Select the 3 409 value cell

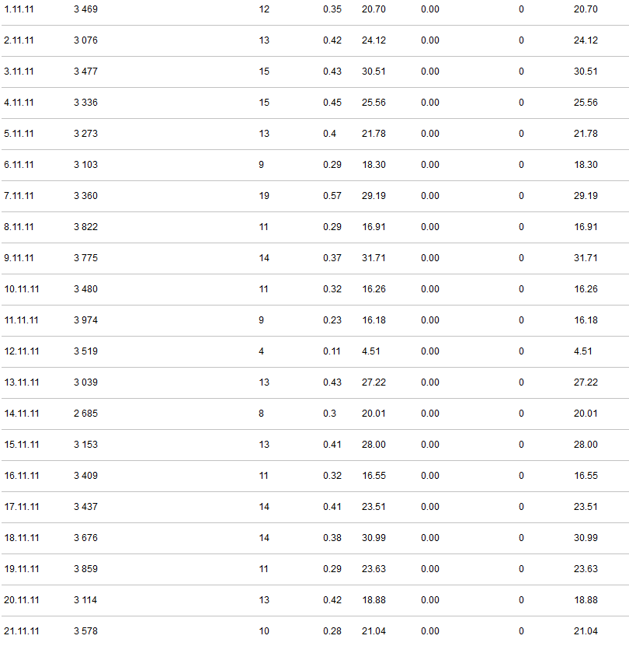(x=85, y=476)
